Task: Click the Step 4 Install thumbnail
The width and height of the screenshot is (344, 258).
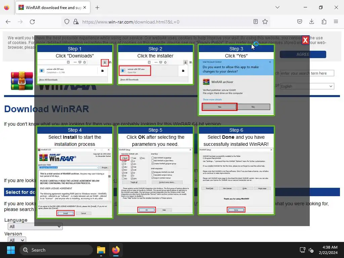Action: coord(75,172)
